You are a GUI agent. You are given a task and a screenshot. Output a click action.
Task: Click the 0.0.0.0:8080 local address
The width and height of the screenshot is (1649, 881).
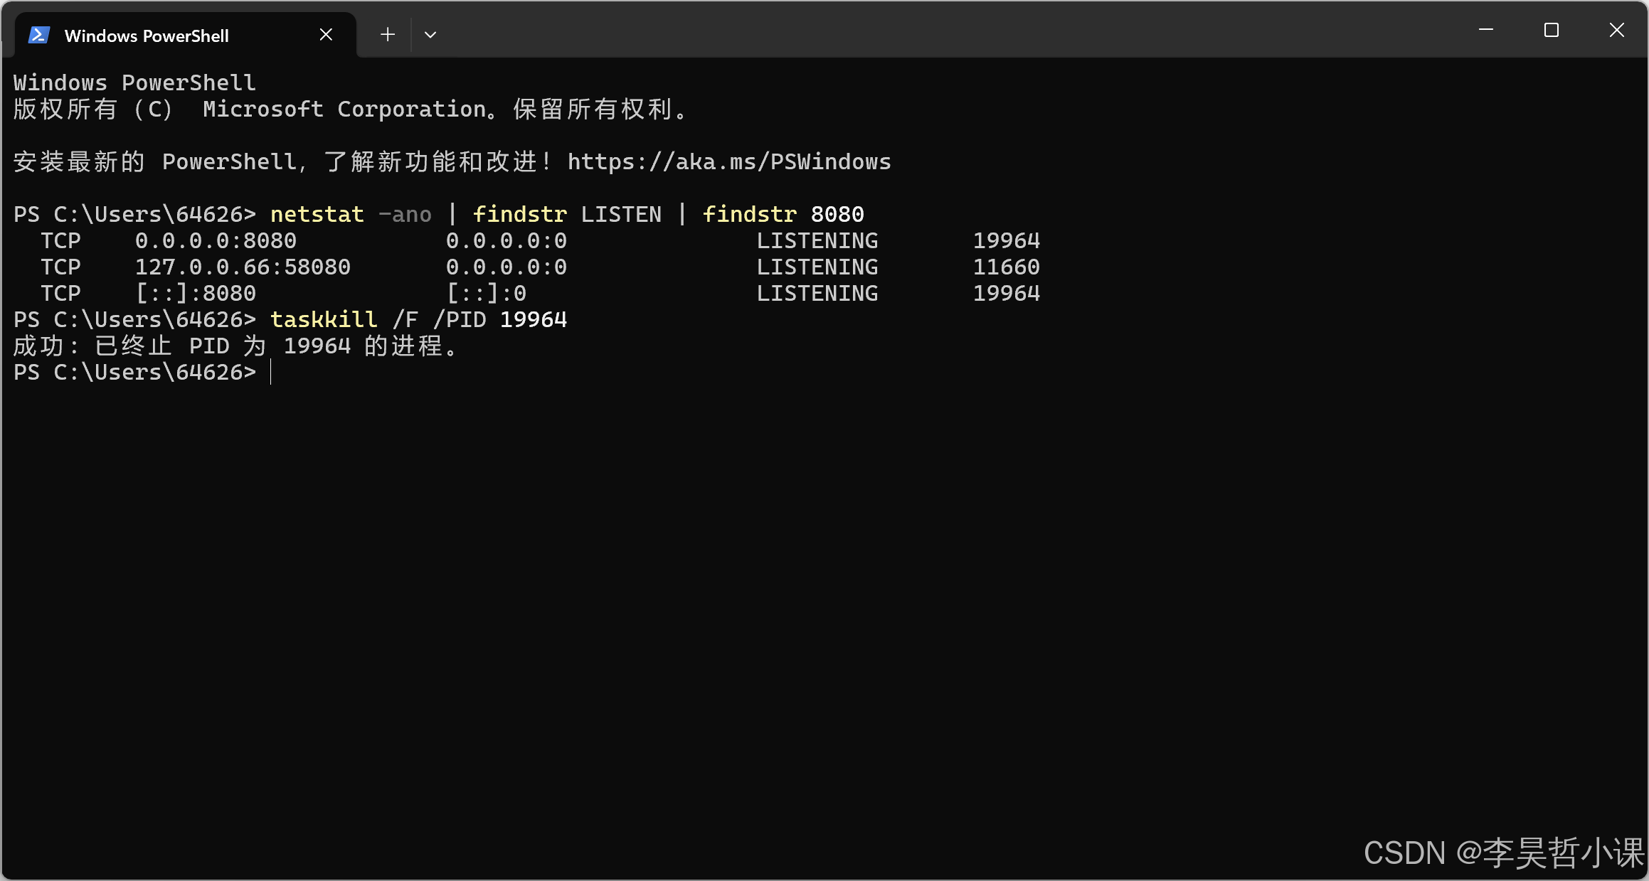[x=216, y=240]
